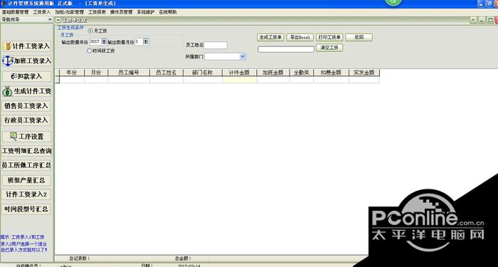
Task: Click the 清空工资 button
Action: 329,48
